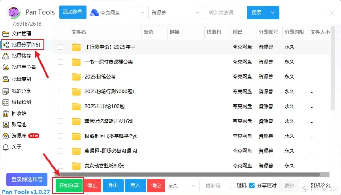
Task: Check the box for 2025年申论100题
Action: click(x=61, y=106)
